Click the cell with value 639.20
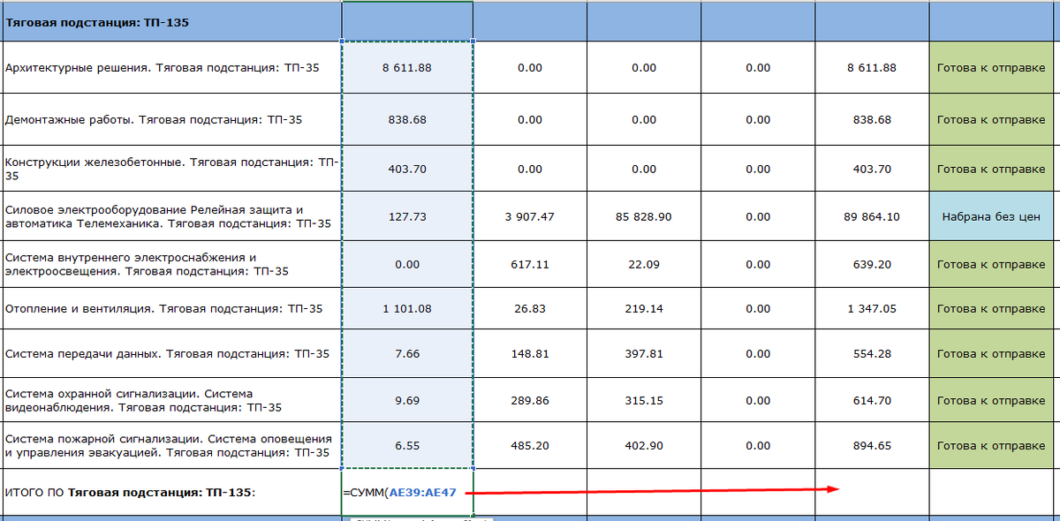Viewport: 1060px width, 521px height. click(x=872, y=264)
